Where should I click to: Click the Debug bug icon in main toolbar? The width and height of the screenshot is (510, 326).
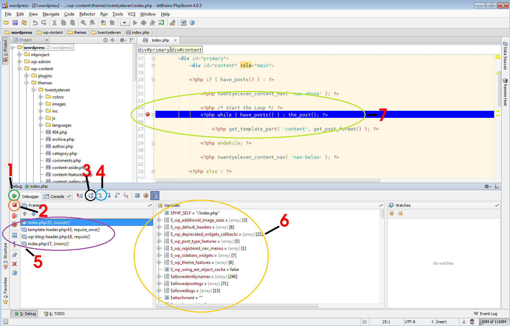[144, 23]
